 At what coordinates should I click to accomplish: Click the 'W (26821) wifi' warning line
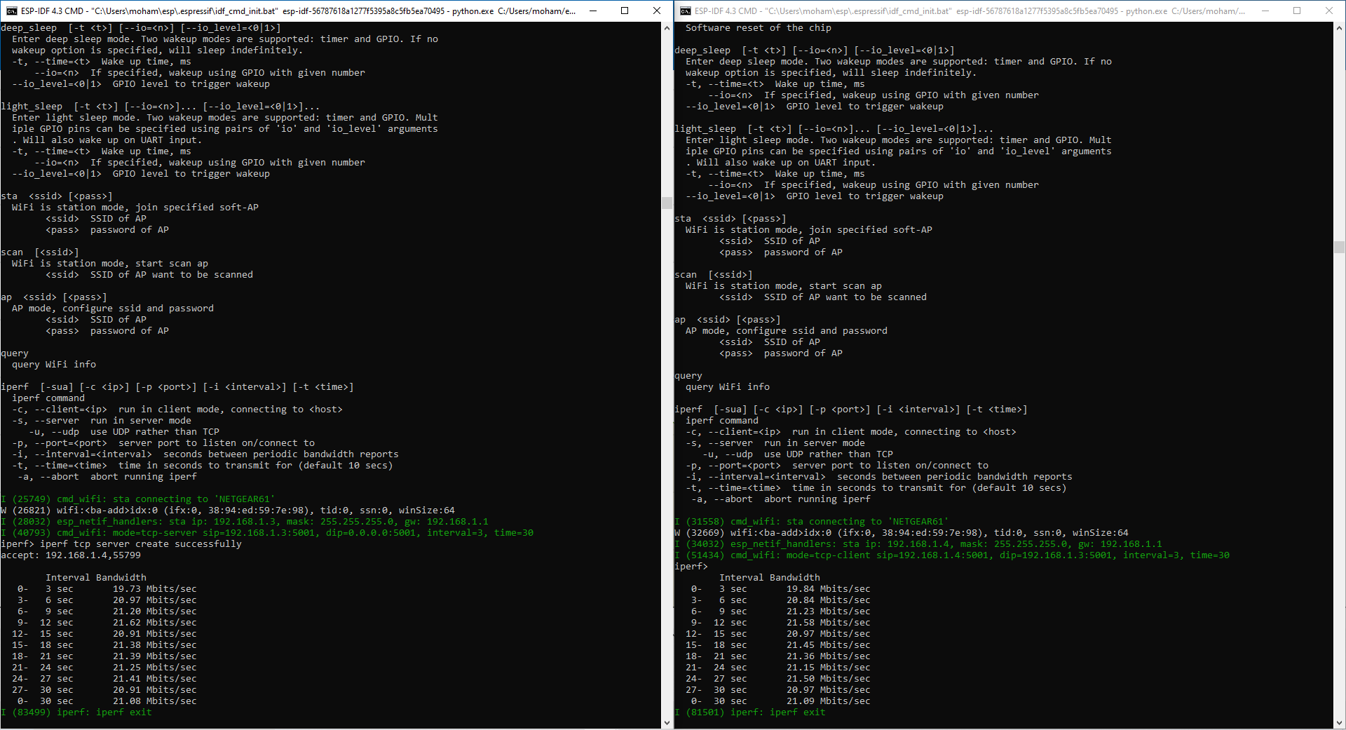[228, 511]
